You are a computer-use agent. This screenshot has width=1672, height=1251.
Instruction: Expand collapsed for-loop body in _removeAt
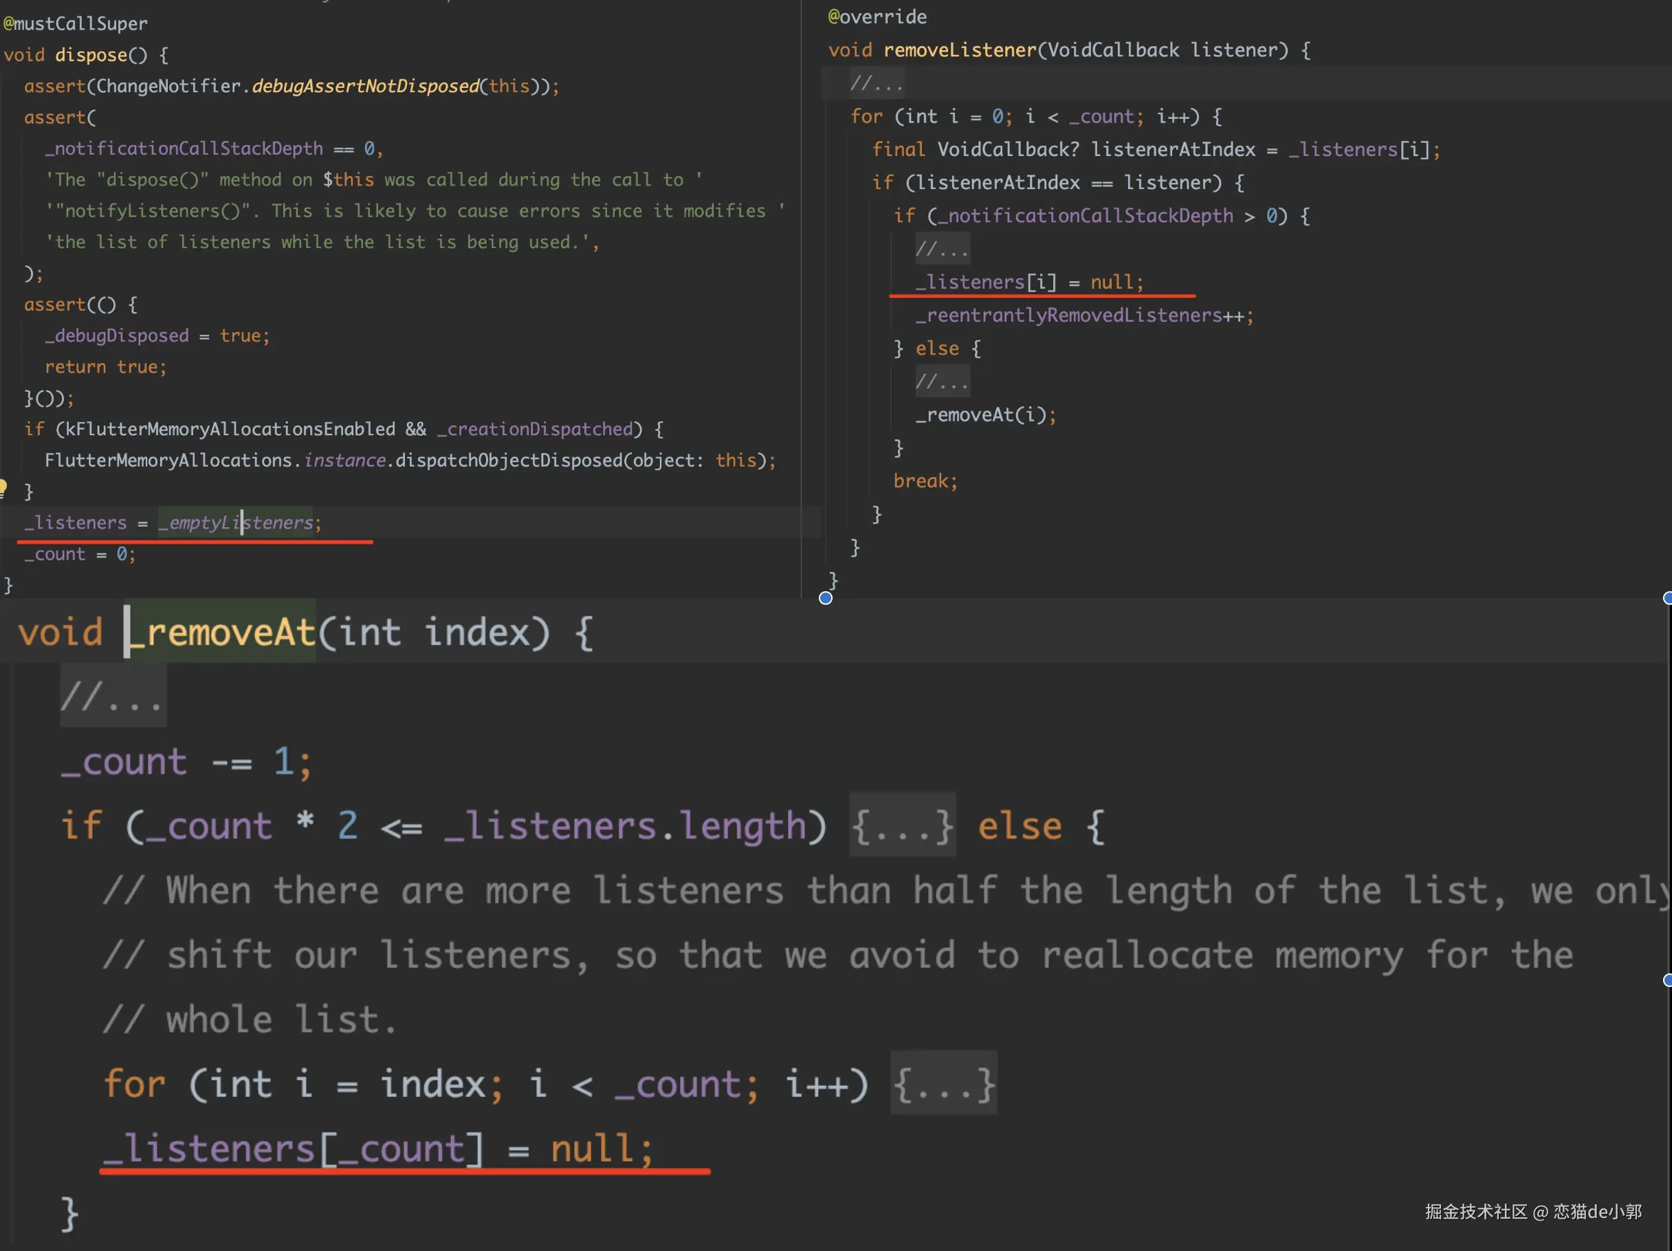943,1084
